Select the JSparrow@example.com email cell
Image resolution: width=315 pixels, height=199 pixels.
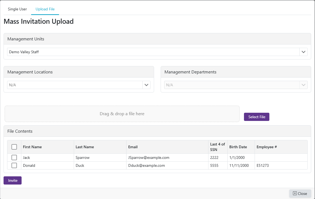pyautogui.click(x=149, y=158)
